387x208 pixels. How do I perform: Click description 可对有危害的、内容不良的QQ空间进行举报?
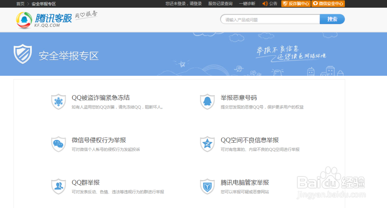(x=260, y=149)
